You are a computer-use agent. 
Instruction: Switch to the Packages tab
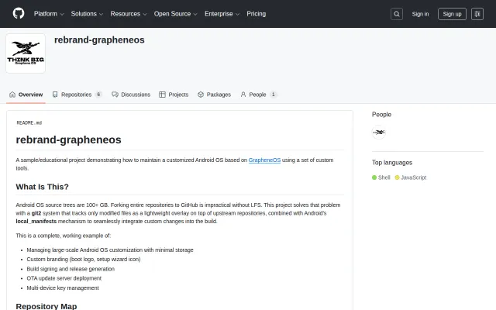tap(214, 95)
